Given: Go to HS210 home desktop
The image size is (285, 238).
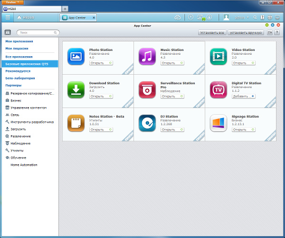Looking at the screenshot, I should 26,18.
